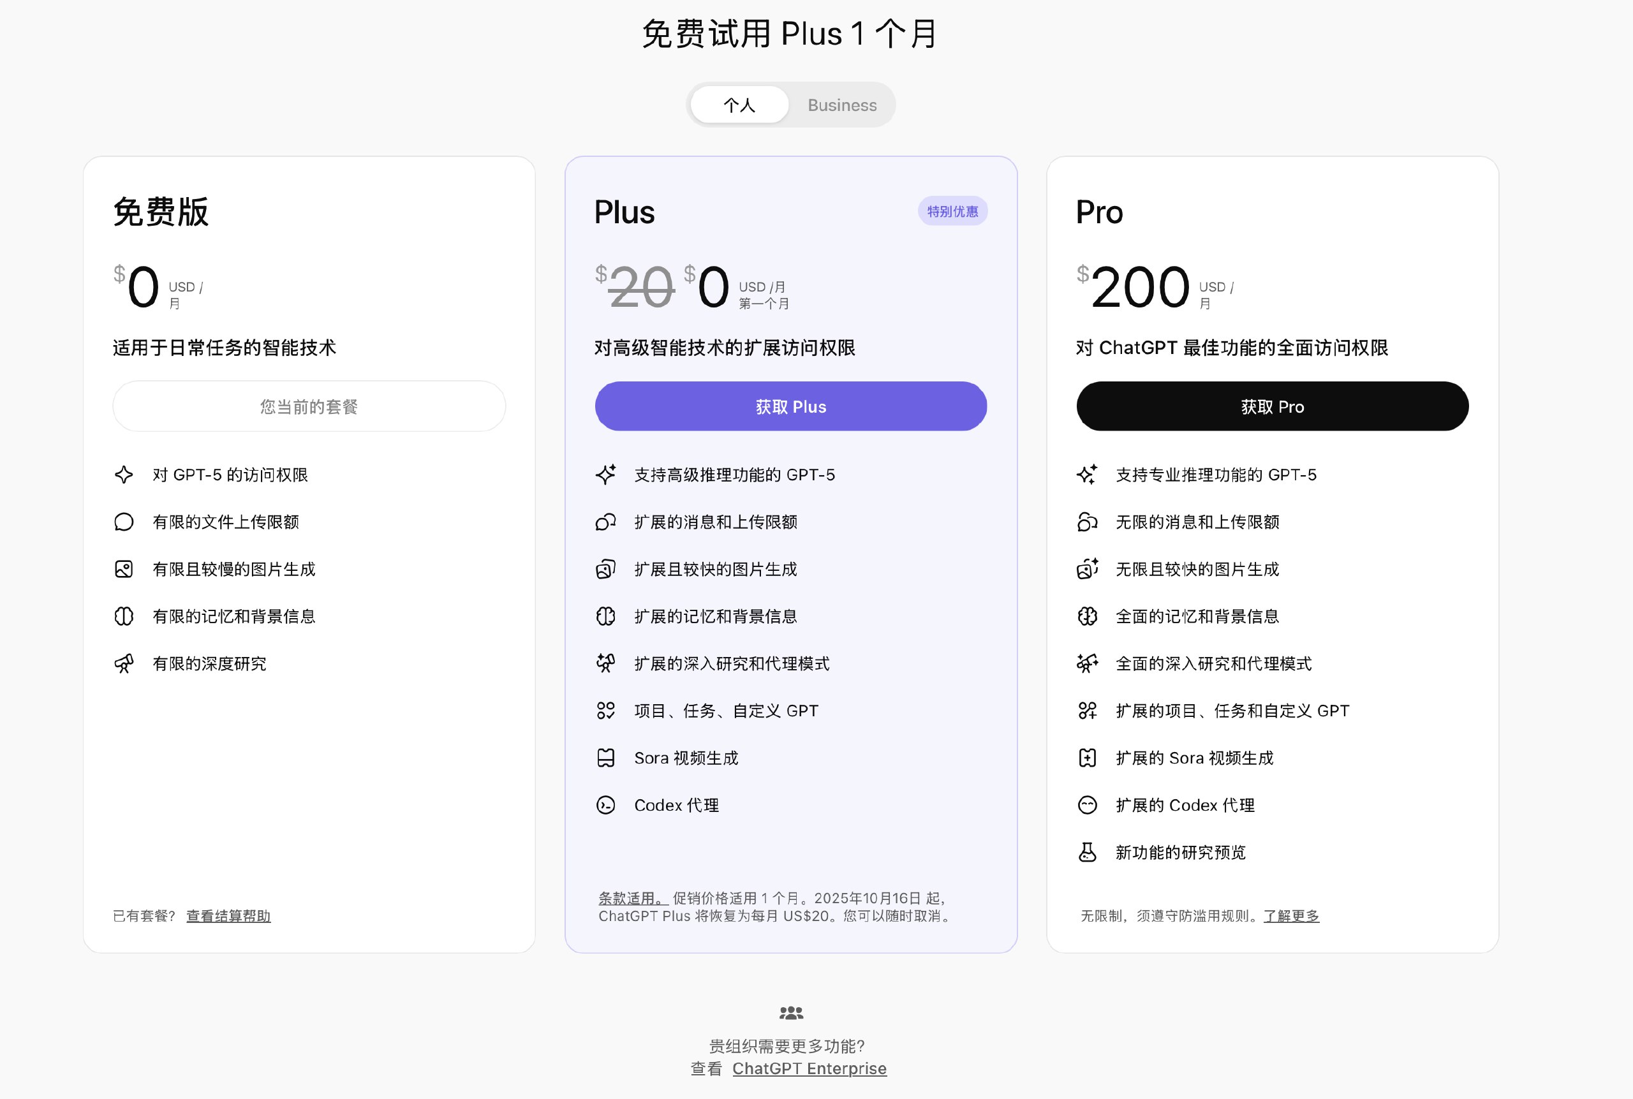The height and width of the screenshot is (1099, 1633).
Task: Click chat icon beside 扩展的消息和上传限额
Action: [x=606, y=522]
